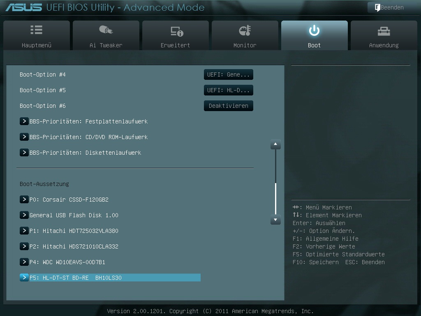421x316 pixels.
Task: Click arrow icon before P2: Hitachi entry
Action: coord(24,246)
